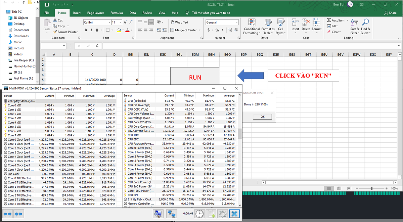Click the AutoSum sigma icon
403x222 pixels.
(x=329, y=20)
